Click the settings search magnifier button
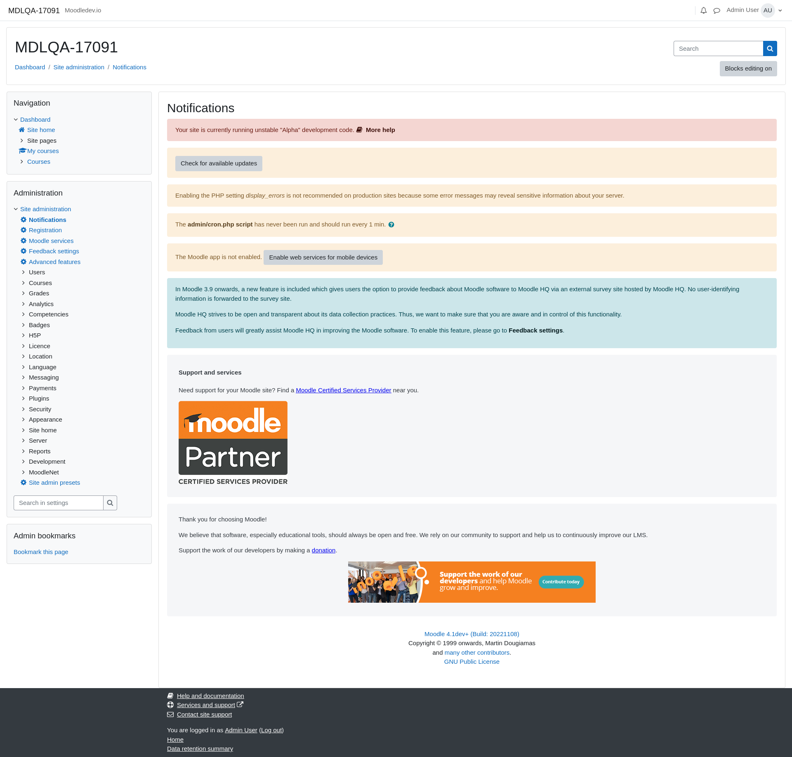The height and width of the screenshot is (757, 792). coord(110,503)
